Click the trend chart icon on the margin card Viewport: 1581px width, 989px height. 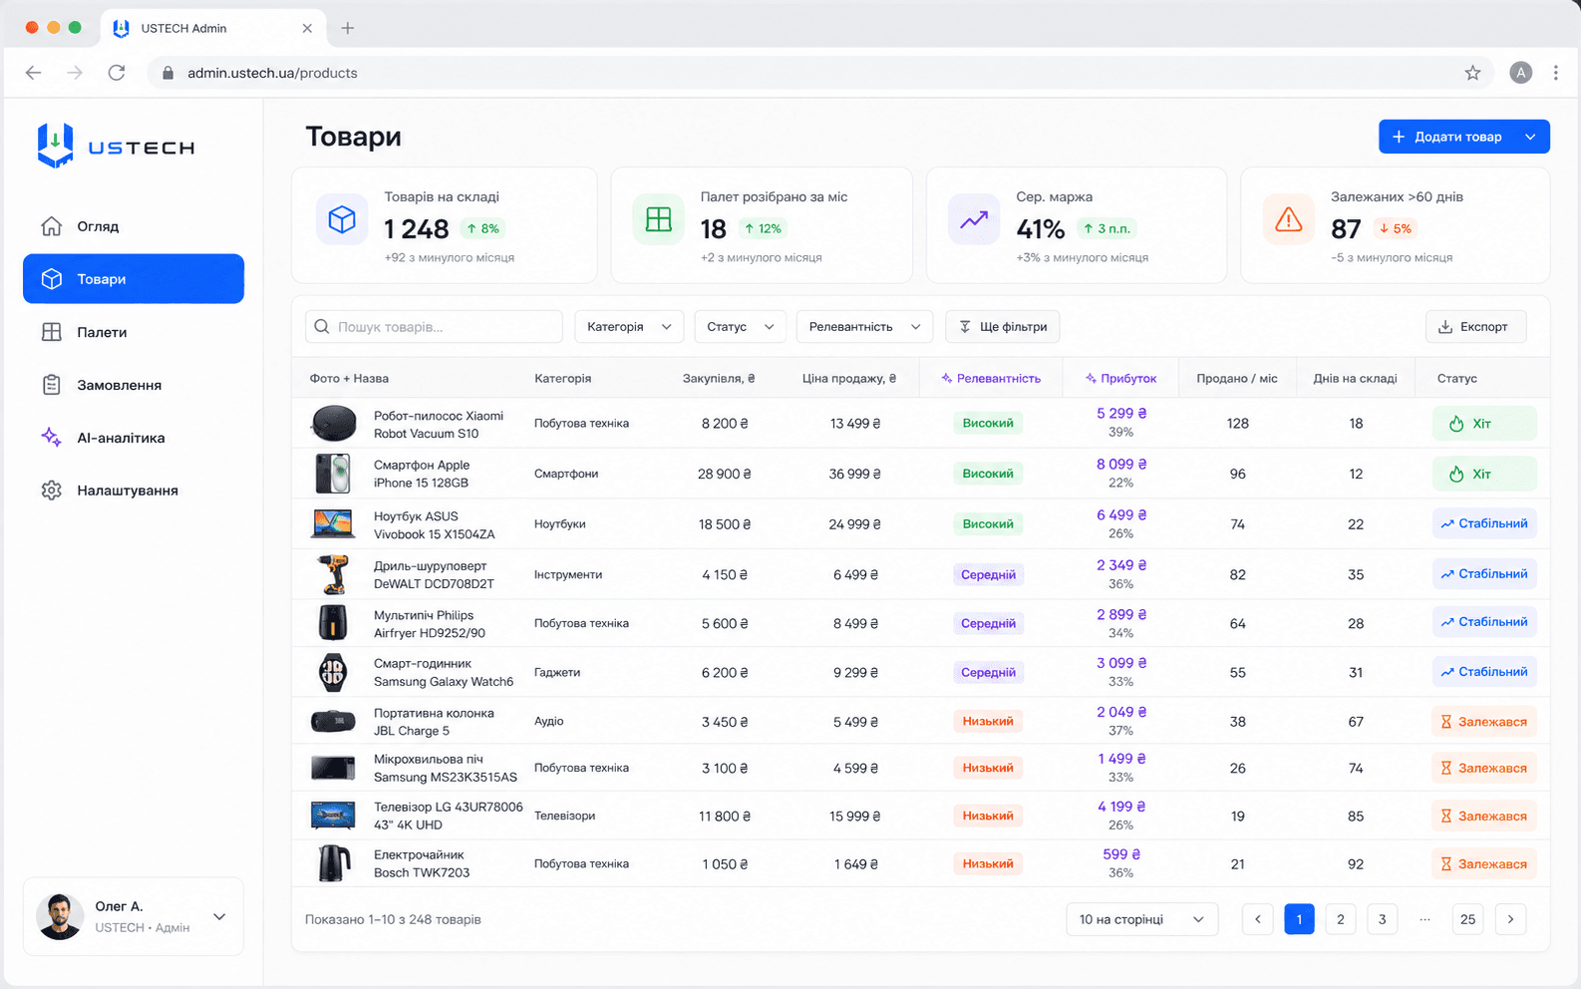pos(974,219)
